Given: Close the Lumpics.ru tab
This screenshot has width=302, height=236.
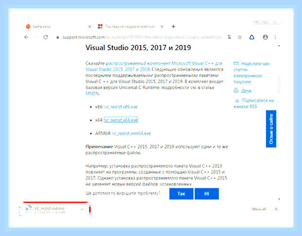Looking at the screenshot, I should [x=90, y=27].
